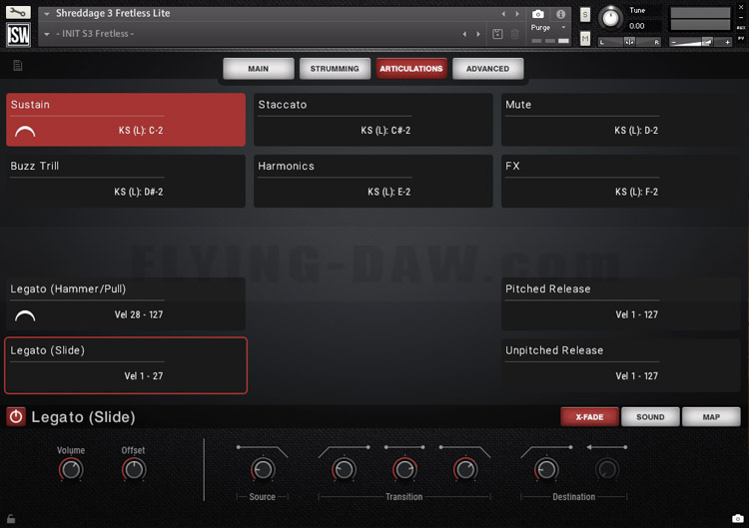749x528 pixels.
Task: Click the camera icon at bottom right
Action: click(738, 518)
